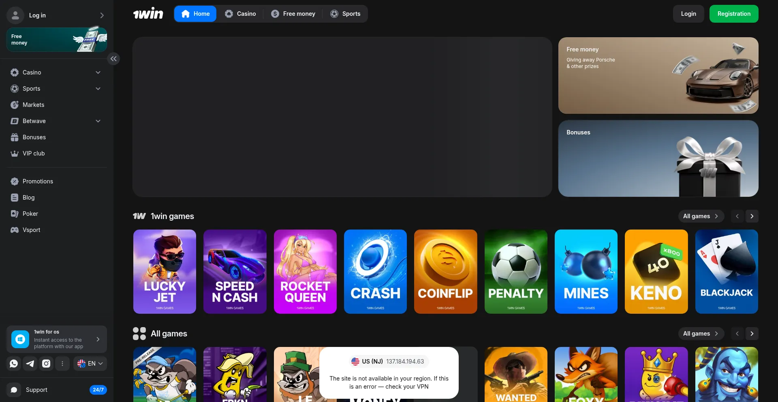Launch the Lucky Jet game

point(165,272)
